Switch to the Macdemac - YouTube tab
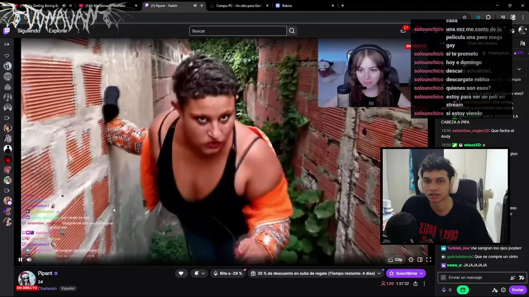The image size is (529, 297). point(107,6)
